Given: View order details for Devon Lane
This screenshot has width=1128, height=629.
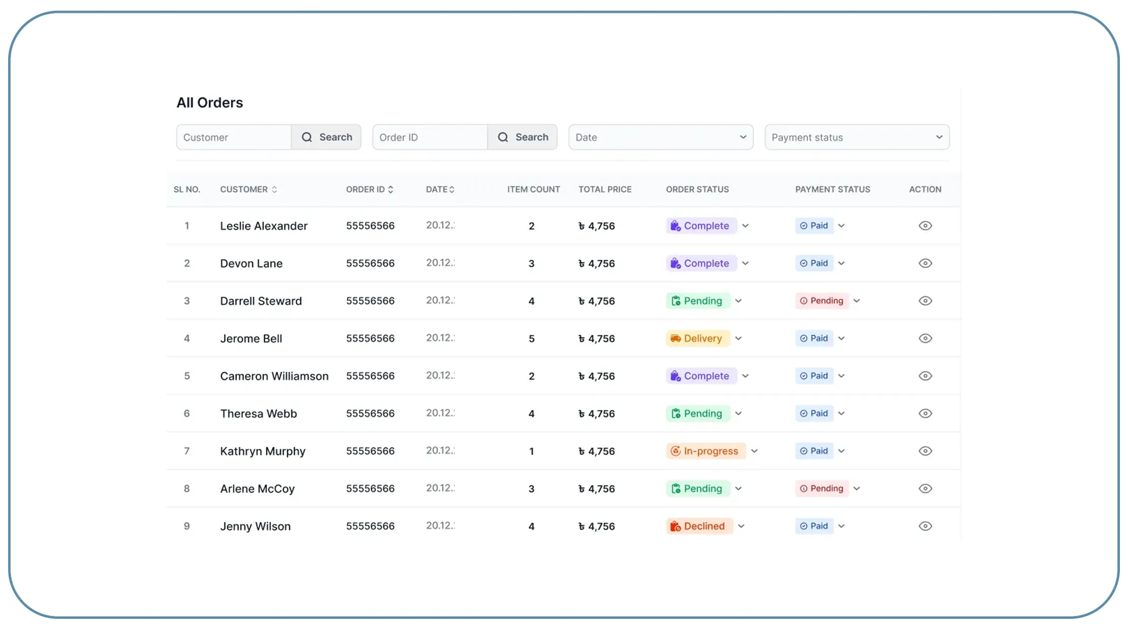Looking at the screenshot, I should [925, 263].
